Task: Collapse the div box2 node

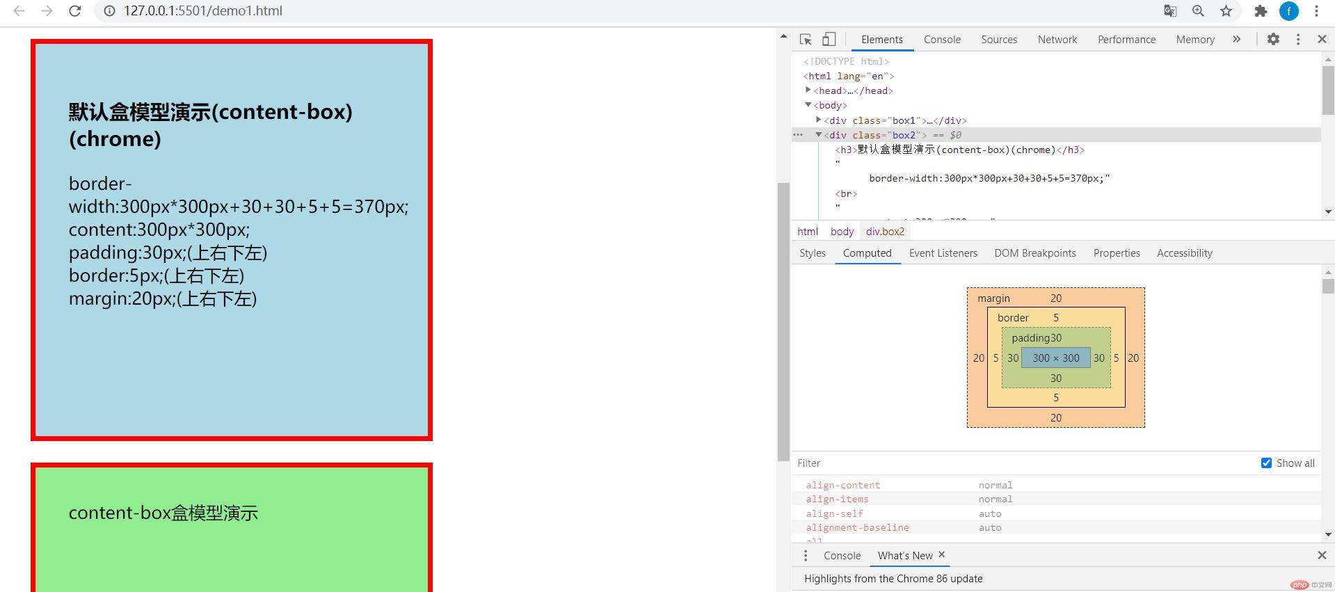Action: (819, 135)
